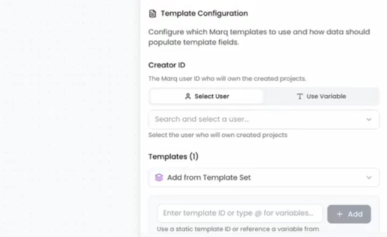Click the person icon in Select User
Screen dimensions: 387x237
click(188, 96)
